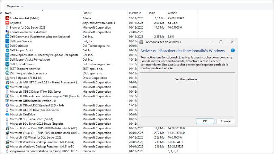Click the Java 8 Update 471 icon
This screenshot has width=274, height=154.
7,78
